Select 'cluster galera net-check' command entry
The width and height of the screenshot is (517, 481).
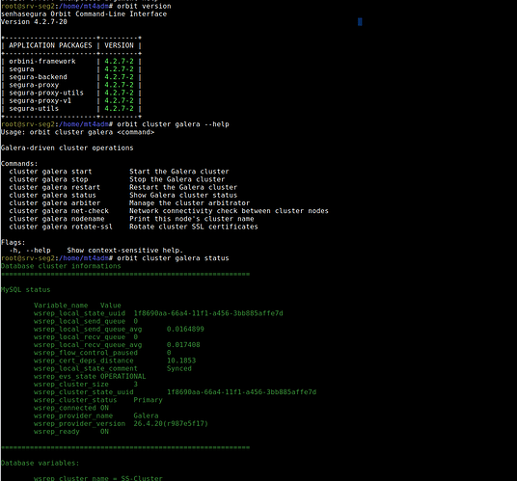[59, 211]
